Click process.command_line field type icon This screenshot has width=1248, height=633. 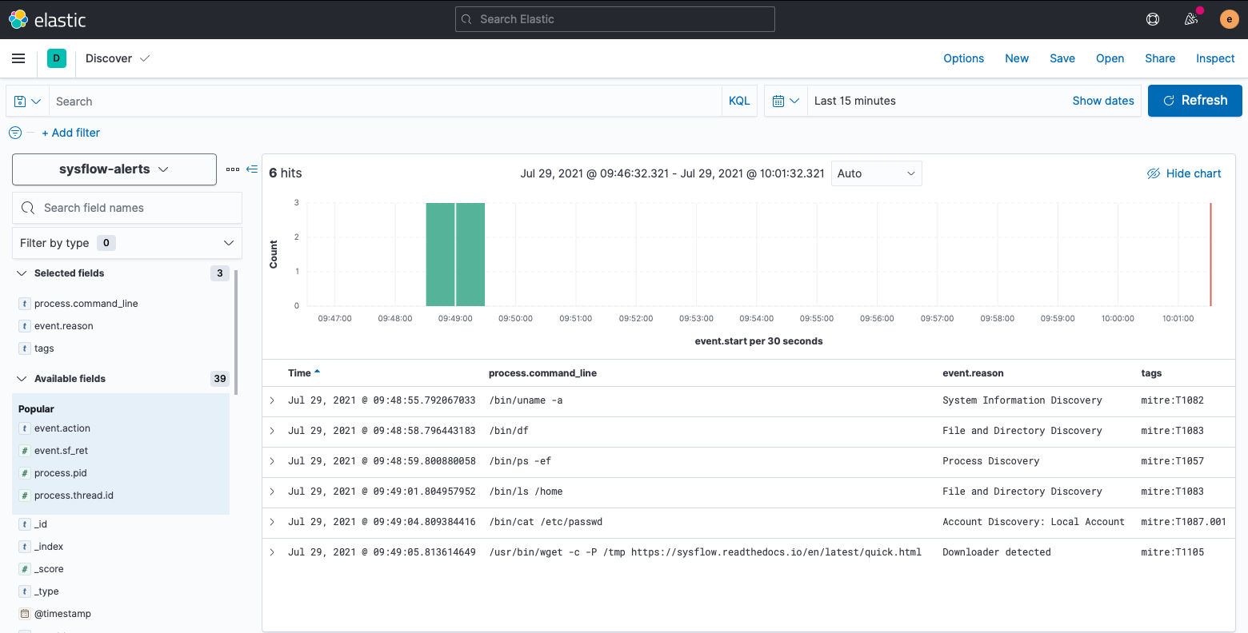(25, 304)
